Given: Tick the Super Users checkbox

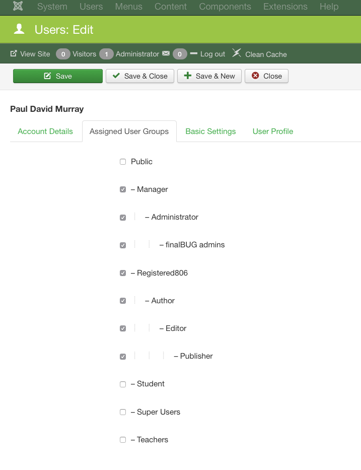Looking at the screenshot, I should [123, 412].
